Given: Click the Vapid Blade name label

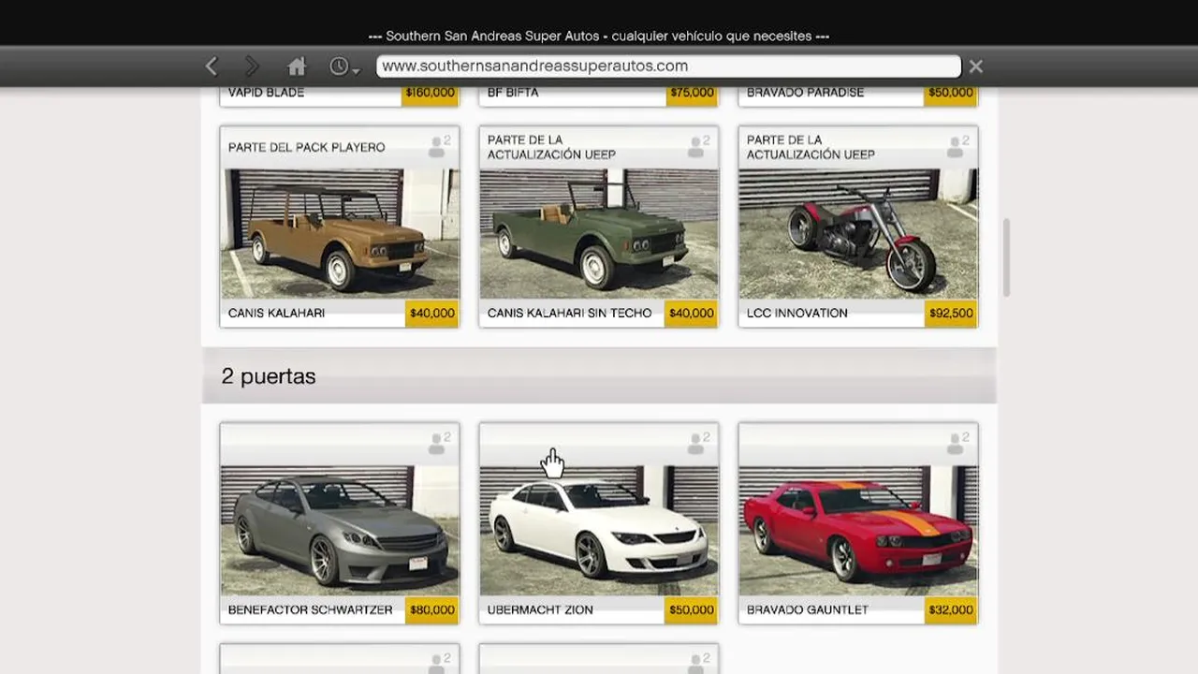Looking at the screenshot, I should coord(266,93).
